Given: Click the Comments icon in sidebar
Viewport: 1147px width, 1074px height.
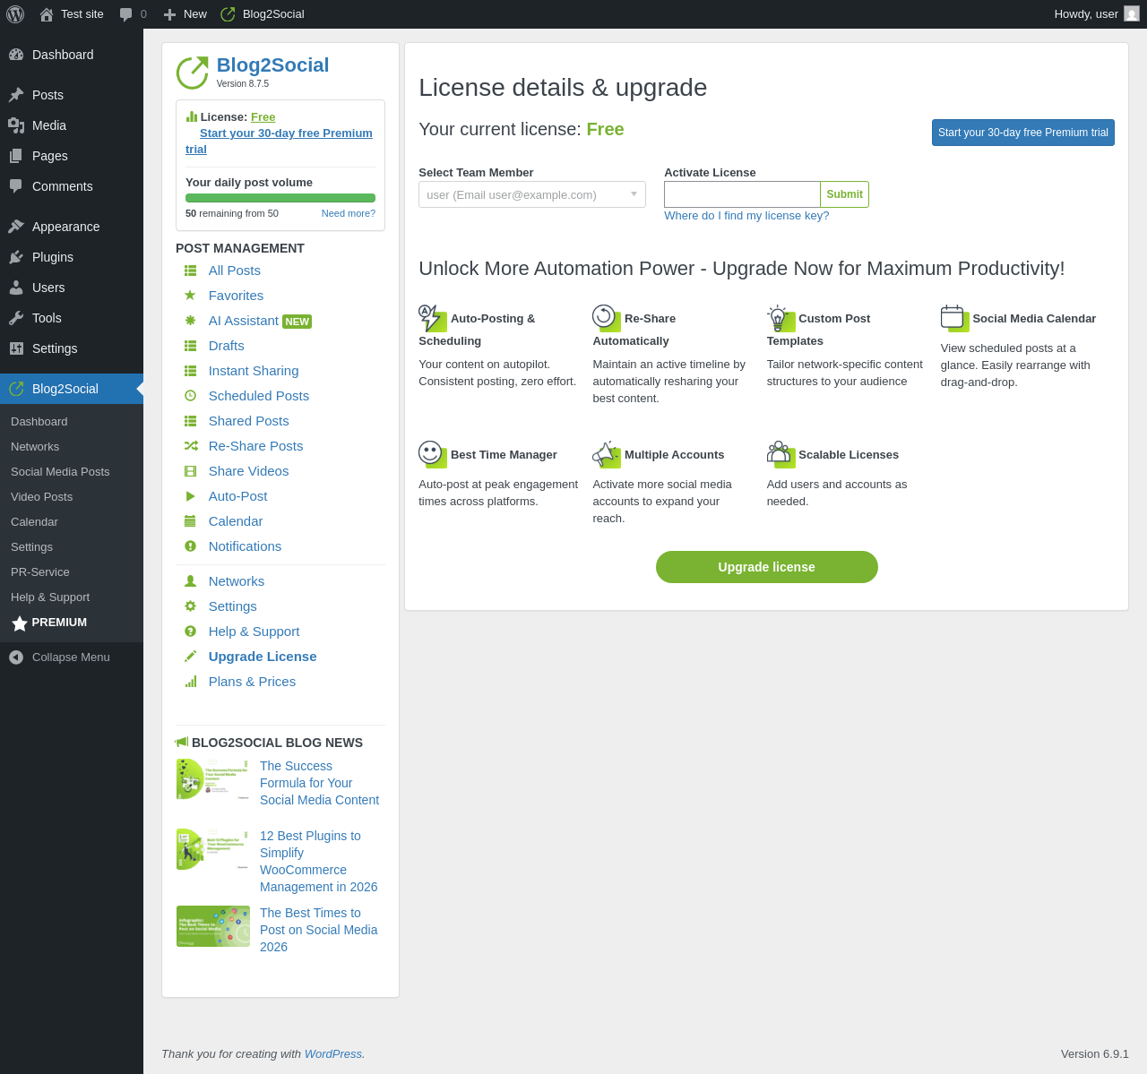Looking at the screenshot, I should pyautogui.click(x=16, y=186).
